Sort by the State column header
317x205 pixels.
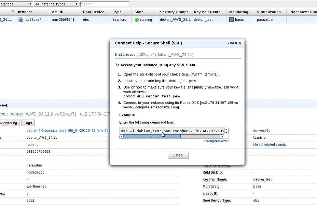(x=144, y=12)
